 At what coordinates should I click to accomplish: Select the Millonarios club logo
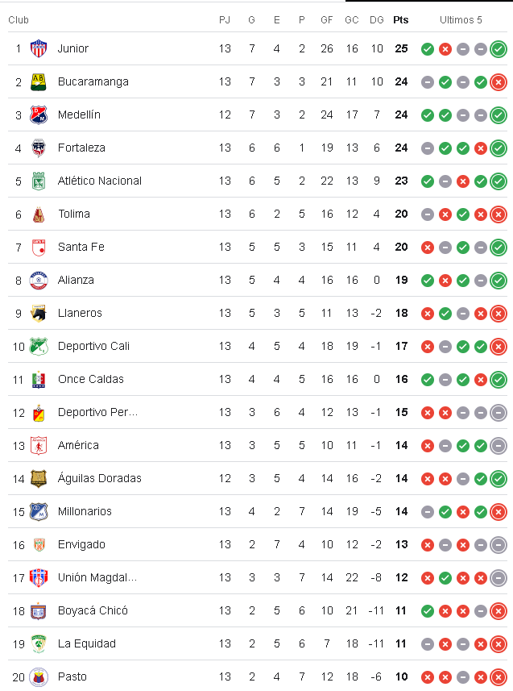[38, 511]
